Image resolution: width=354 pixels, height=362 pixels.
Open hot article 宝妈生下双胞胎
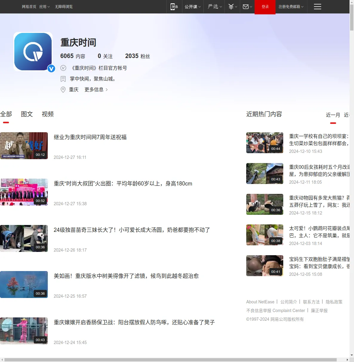pos(319,263)
